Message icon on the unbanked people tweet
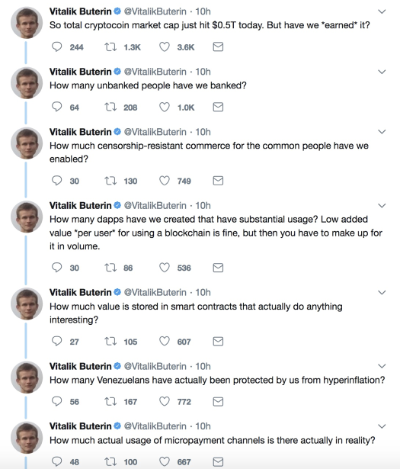The width and height of the screenshot is (400, 469). tap(218, 107)
